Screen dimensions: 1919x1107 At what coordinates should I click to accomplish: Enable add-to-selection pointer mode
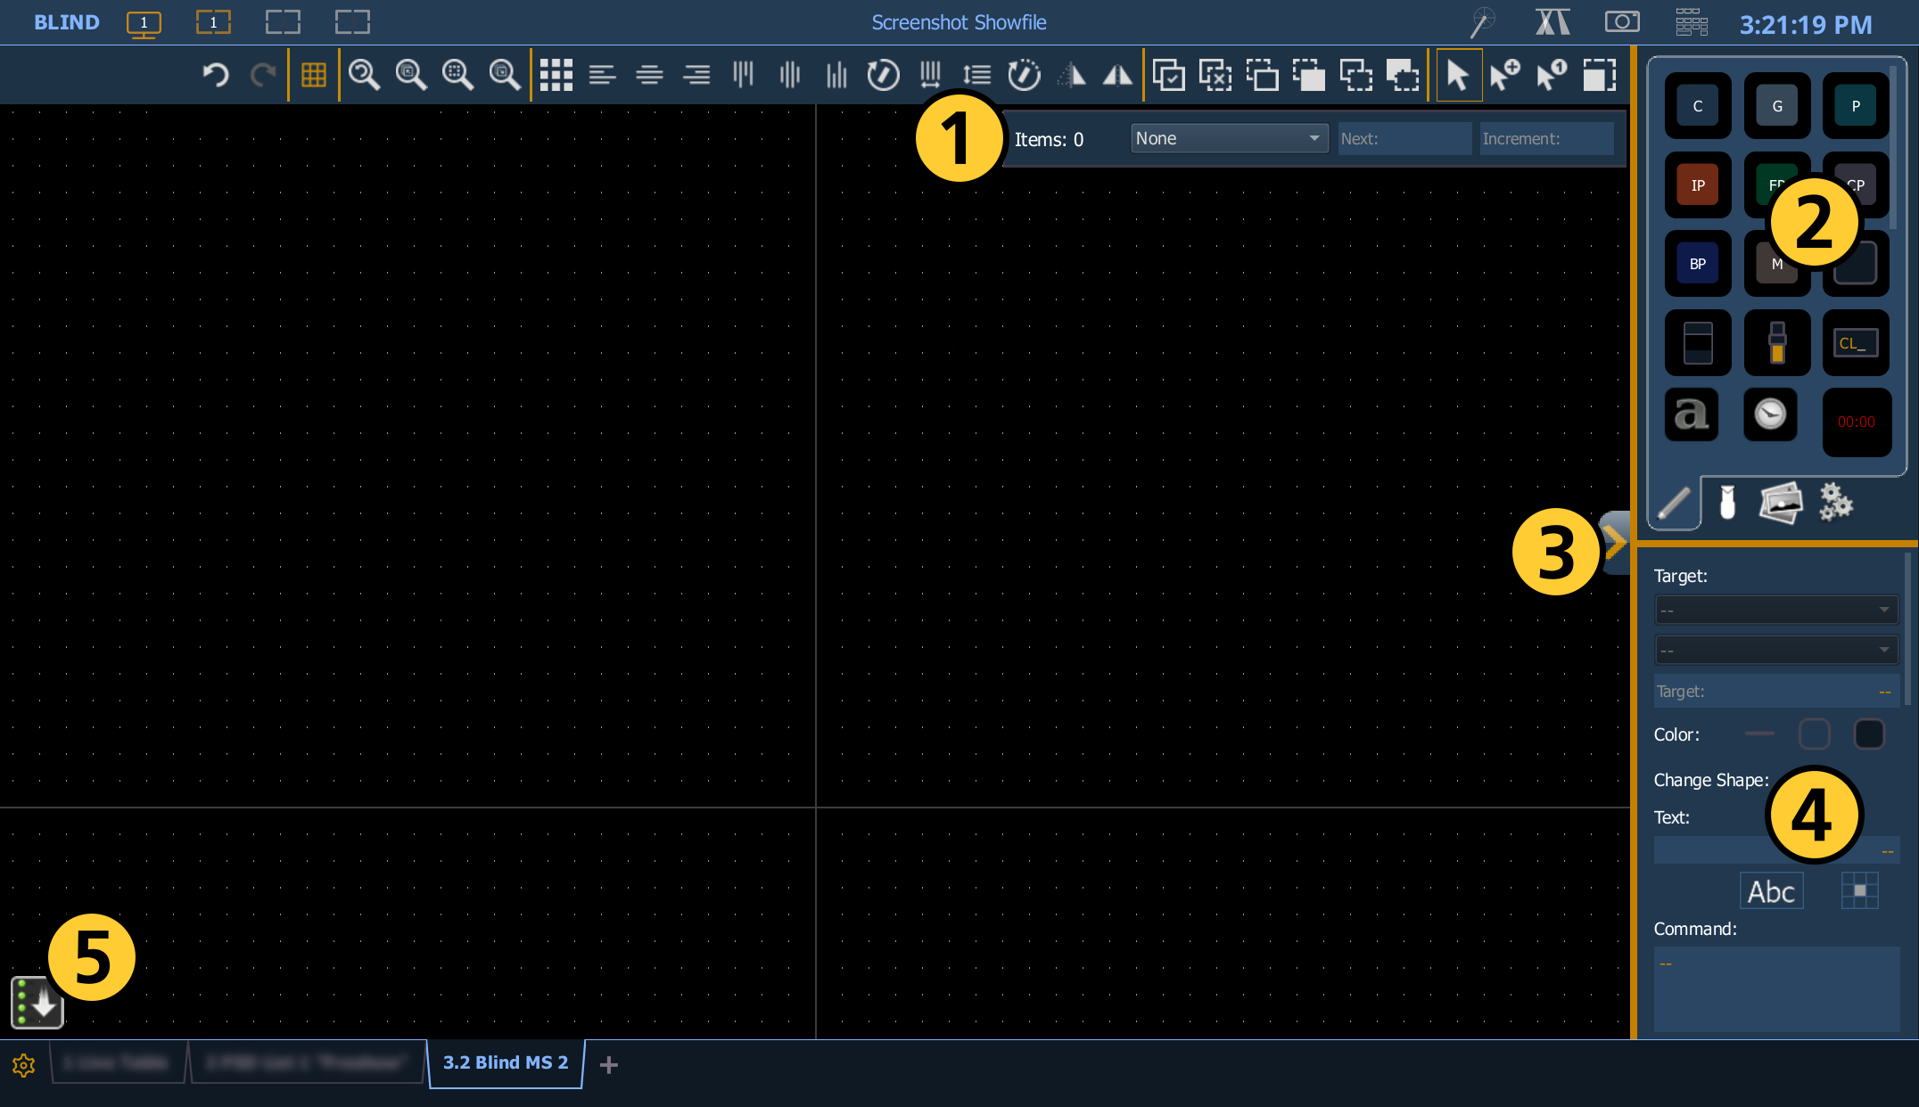coord(1504,75)
